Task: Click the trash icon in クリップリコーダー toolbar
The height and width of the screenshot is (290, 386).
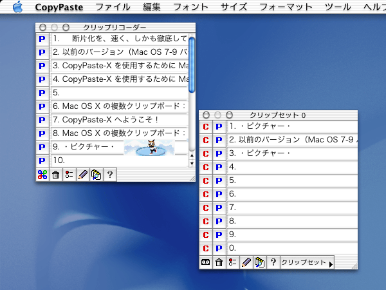Action: pos(55,175)
